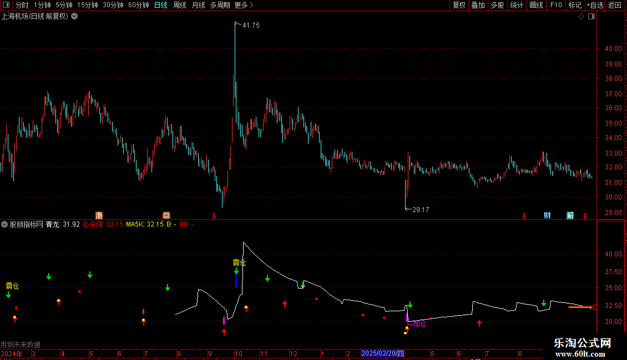627x360 pixels.
Task: Open F10 company info
Action: click(x=556, y=5)
